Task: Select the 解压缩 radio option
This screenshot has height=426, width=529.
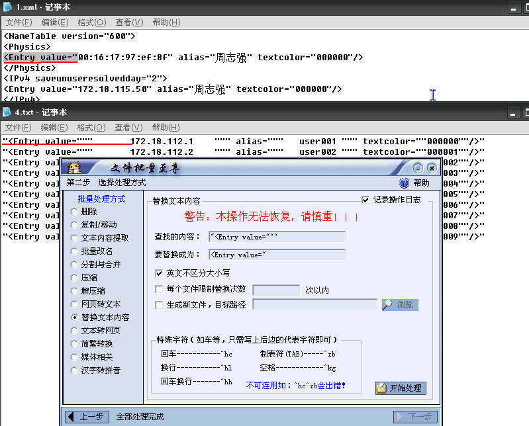Action: point(74,291)
